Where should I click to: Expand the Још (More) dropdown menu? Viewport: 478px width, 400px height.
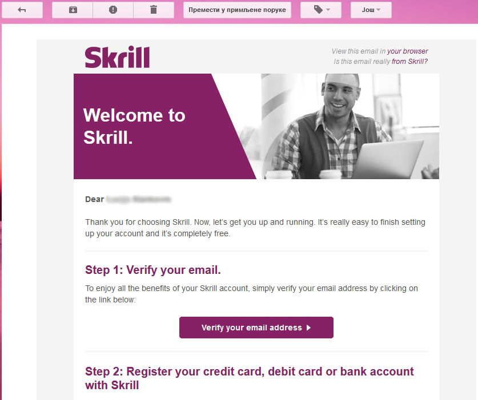point(371,10)
